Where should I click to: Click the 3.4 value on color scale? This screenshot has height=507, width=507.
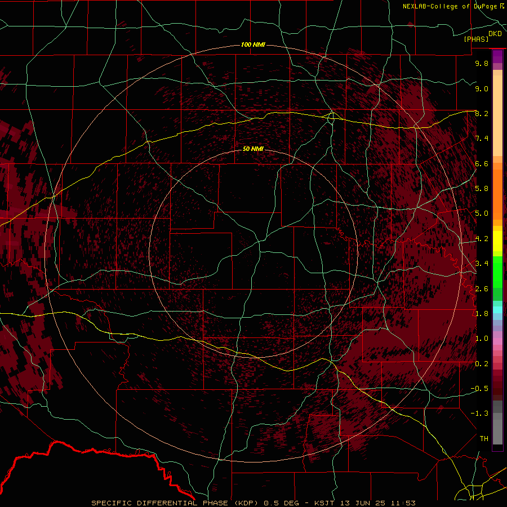(482, 263)
